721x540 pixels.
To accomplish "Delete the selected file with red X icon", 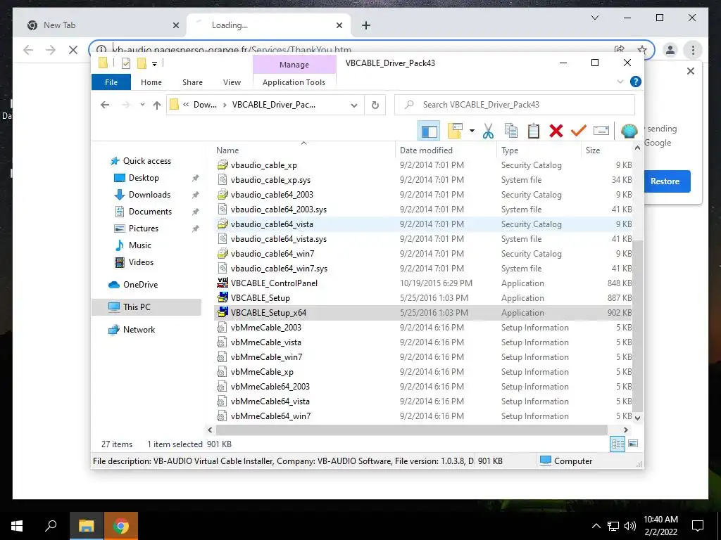I will click(556, 131).
